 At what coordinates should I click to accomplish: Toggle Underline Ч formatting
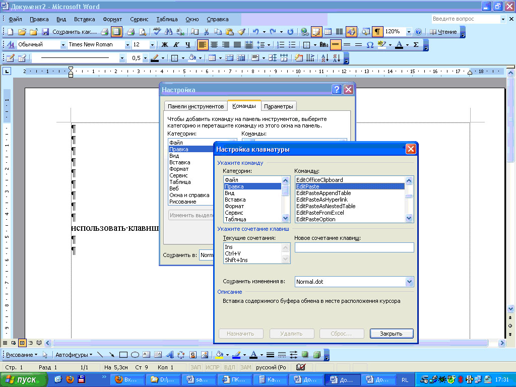pos(187,45)
